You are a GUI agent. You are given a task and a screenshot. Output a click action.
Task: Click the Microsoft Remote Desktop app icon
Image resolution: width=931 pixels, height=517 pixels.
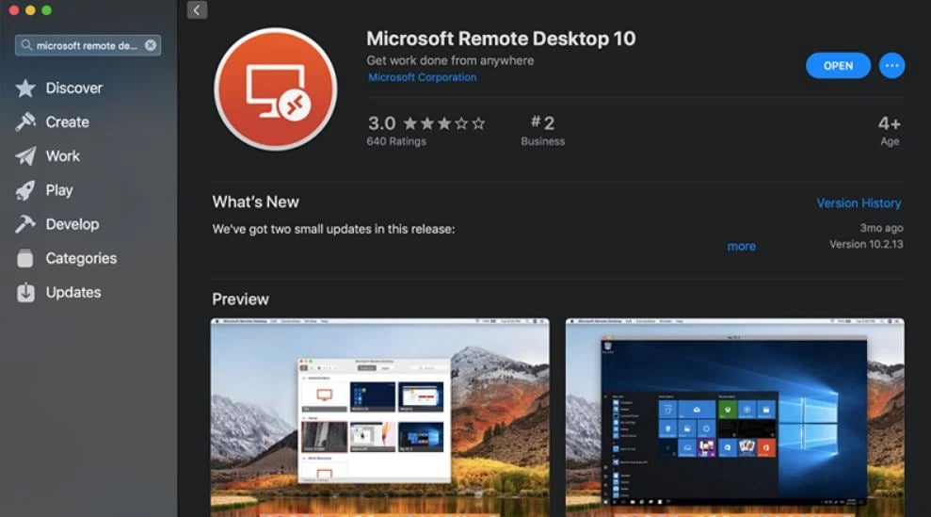point(276,89)
